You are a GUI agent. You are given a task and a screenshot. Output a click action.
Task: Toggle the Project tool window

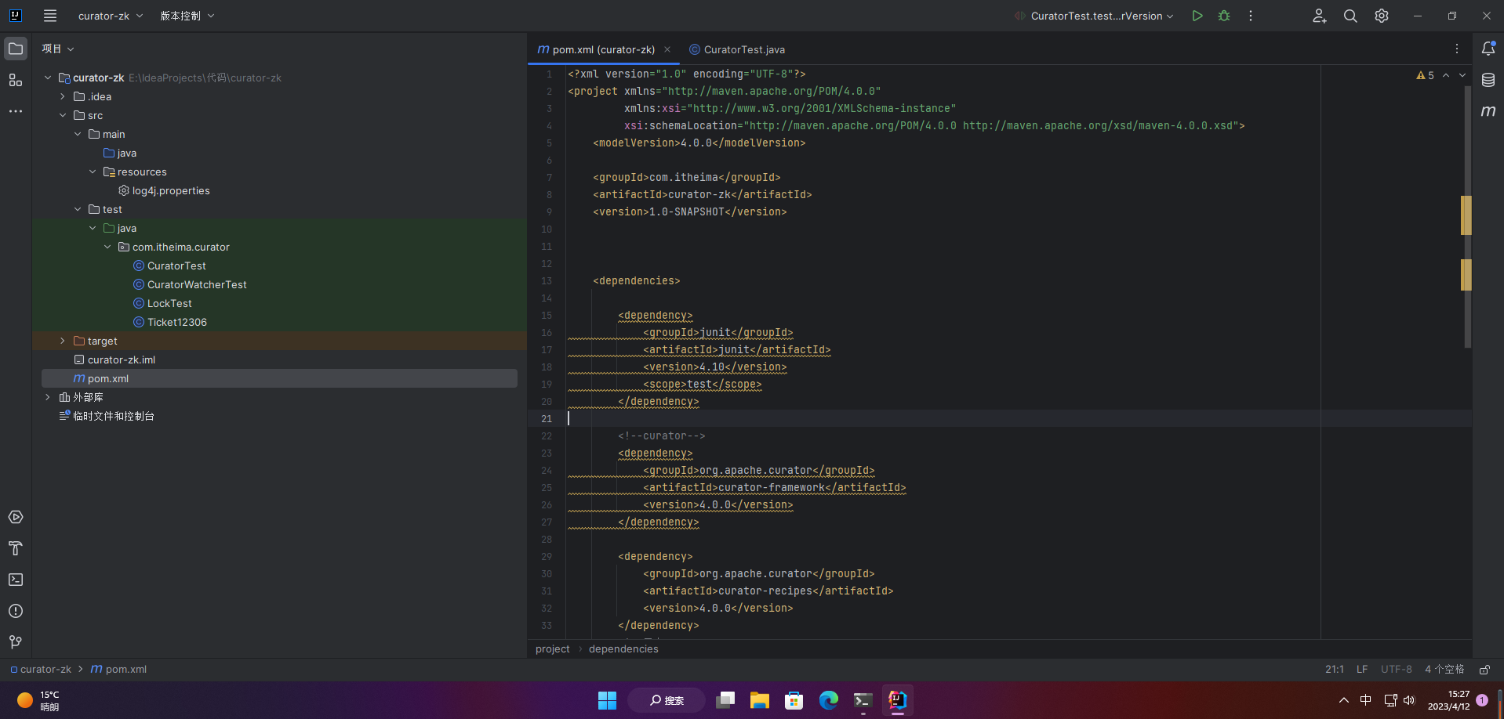click(x=16, y=49)
